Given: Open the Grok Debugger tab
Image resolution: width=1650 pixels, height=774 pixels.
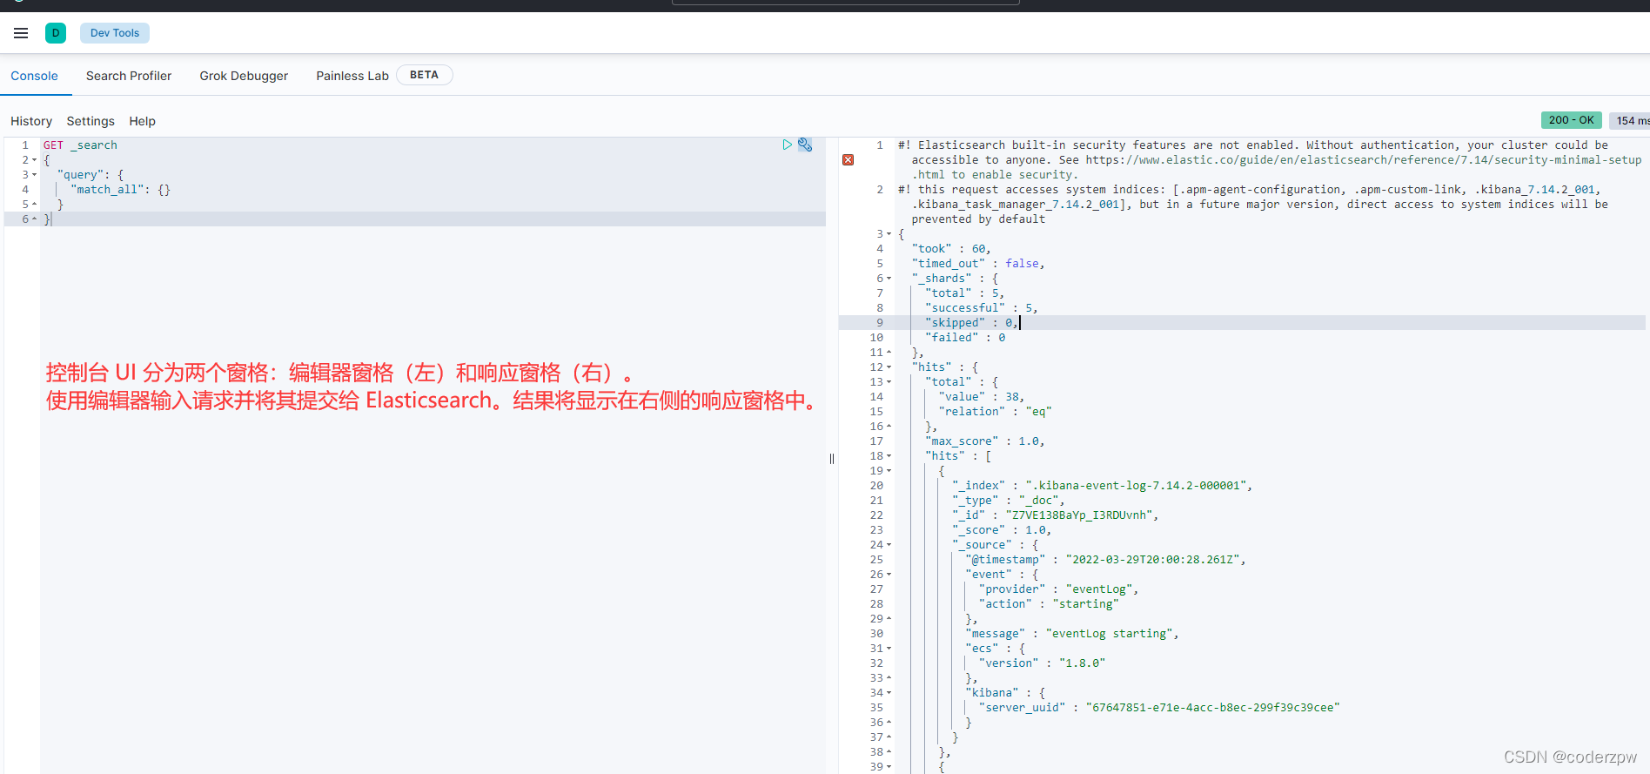Looking at the screenshot, I should click(244, 76).
